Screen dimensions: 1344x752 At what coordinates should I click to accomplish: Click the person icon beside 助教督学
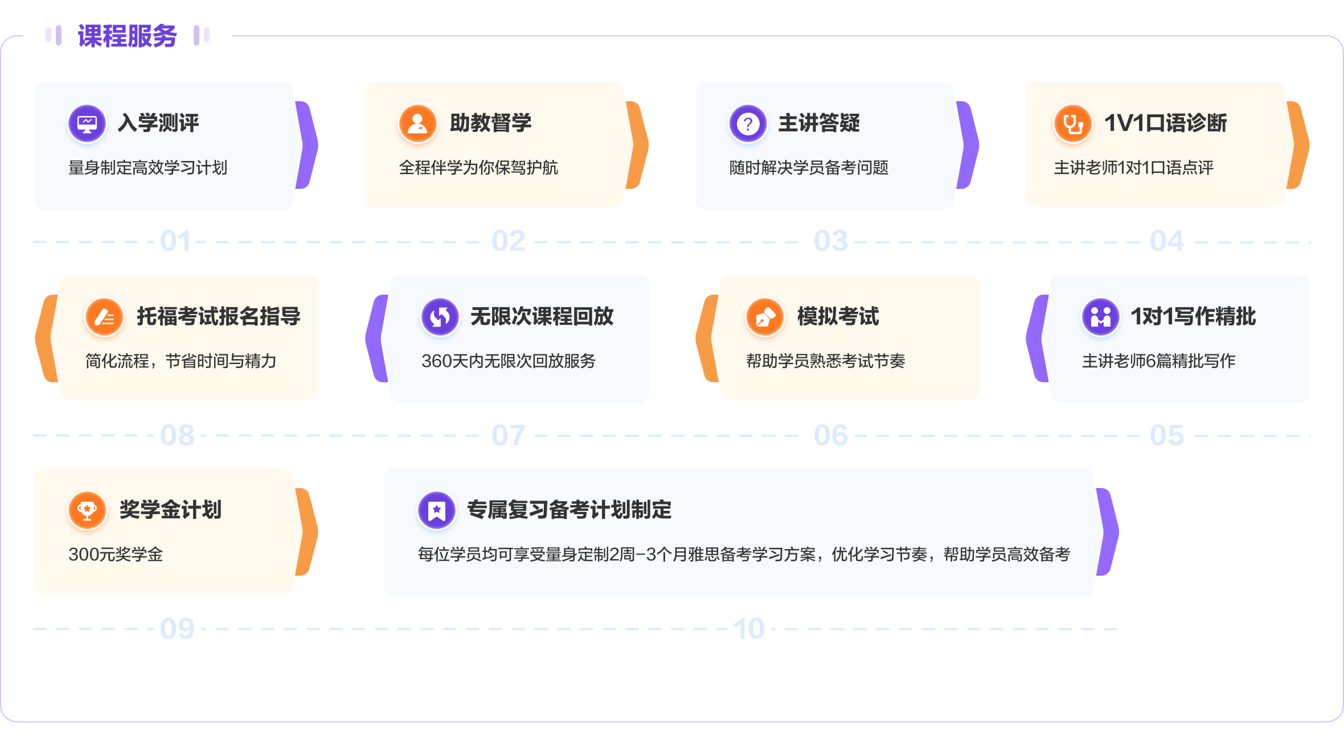417,123
